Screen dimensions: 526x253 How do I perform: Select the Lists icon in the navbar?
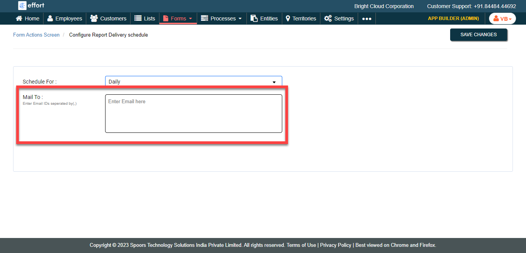(x=137, y=18)
